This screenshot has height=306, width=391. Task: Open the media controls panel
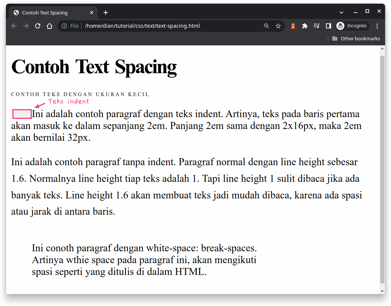tap(316, 26)
